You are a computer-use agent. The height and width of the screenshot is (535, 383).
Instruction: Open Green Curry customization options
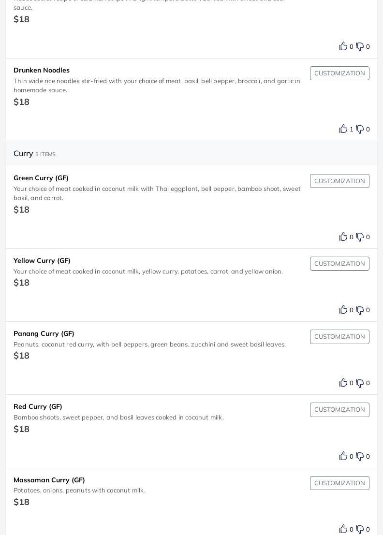pyautogui.click(x=339, y=181)
